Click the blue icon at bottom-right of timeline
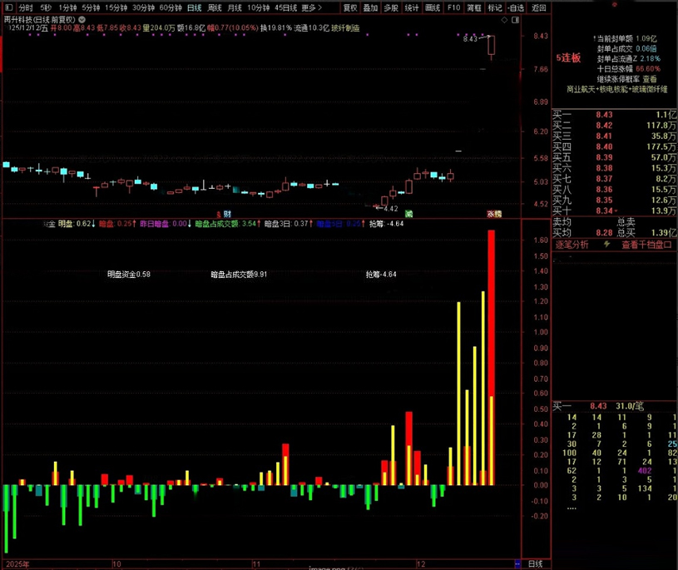This screenshot has width=678, height=570. coord(517,564)
